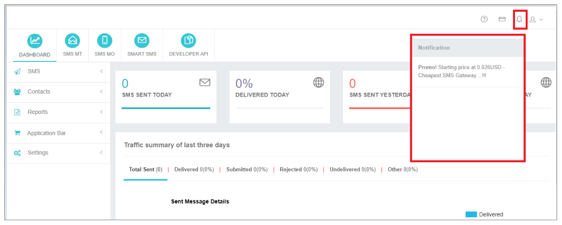The width and height of the screenshot is (562, 225).
Task: Click the globe icon on the rightmost card
Action: [x=546, y=83]
